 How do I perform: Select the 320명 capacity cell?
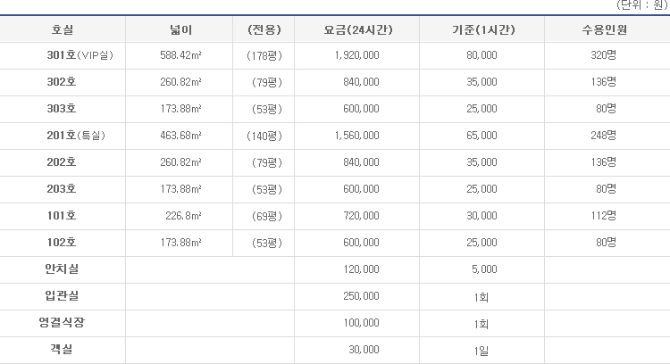tap(603, 55)
